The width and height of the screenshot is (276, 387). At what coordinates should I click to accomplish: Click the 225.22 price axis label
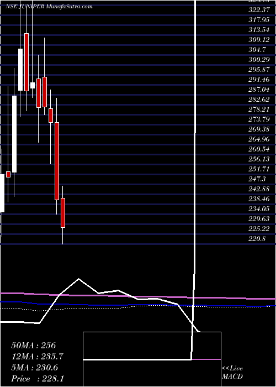pos(259,229)
